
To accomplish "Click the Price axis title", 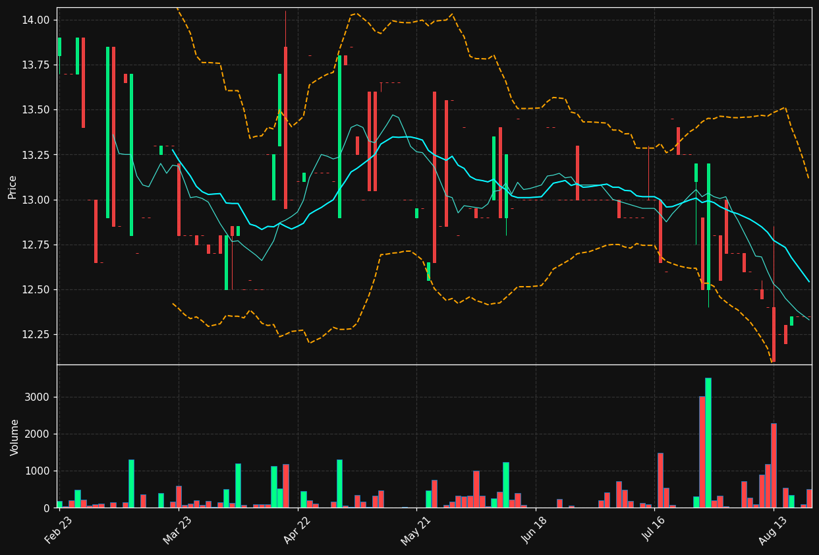I will (13, 187).
